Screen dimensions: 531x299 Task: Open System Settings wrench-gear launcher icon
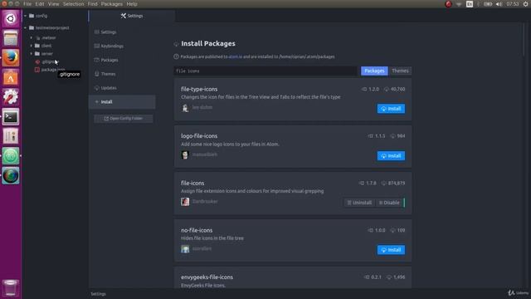11,97
